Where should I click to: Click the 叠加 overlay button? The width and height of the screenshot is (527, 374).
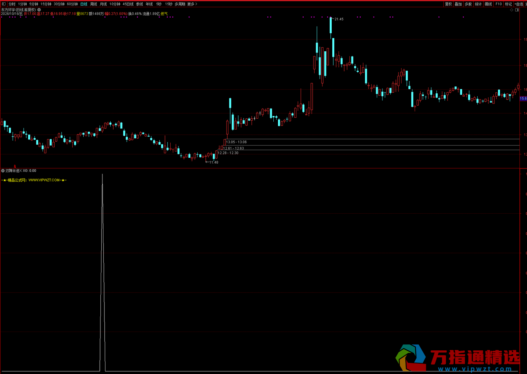click(x=458, y=4)
